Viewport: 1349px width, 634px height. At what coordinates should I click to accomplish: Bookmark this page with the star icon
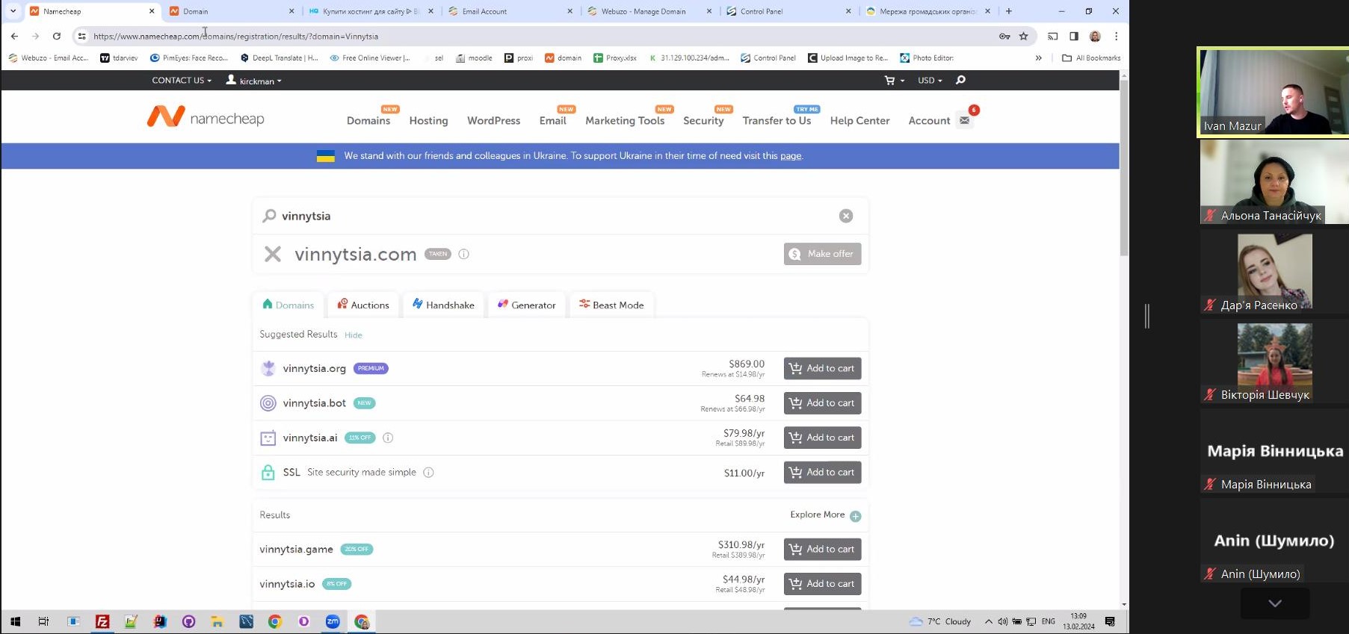(1023, 36)
